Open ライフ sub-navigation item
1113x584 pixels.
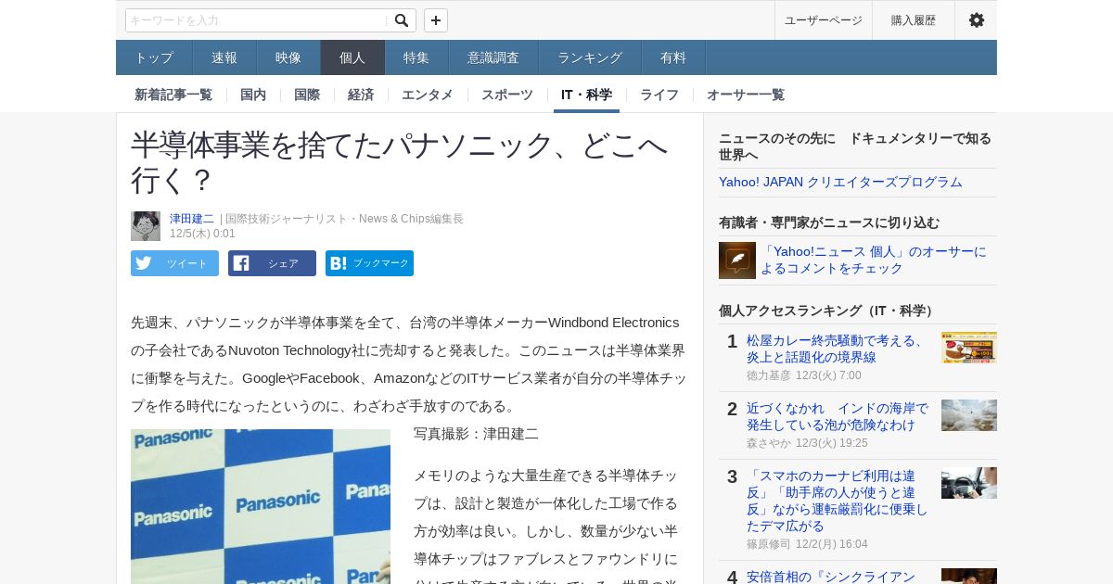pyautogui.click(x=659, y=95)
